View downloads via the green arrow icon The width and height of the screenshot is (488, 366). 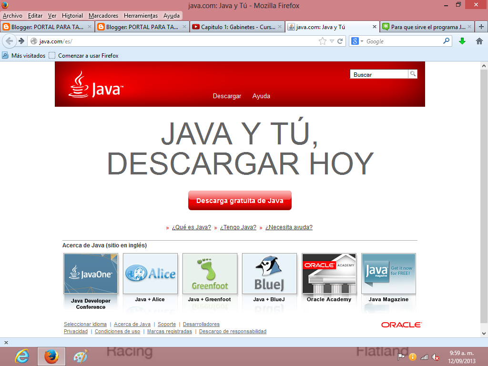click(x=462, y=41)
